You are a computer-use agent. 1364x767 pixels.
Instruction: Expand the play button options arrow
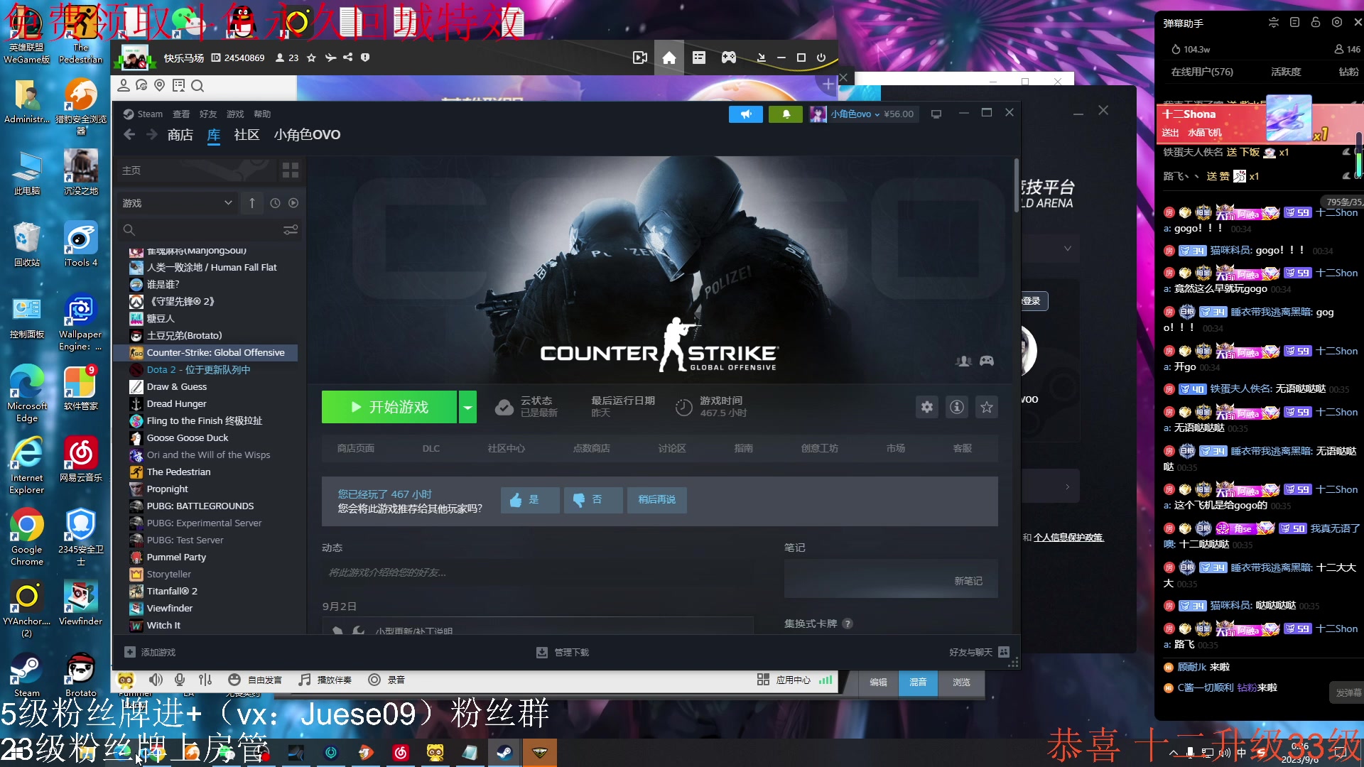click(x=467, y=407)
